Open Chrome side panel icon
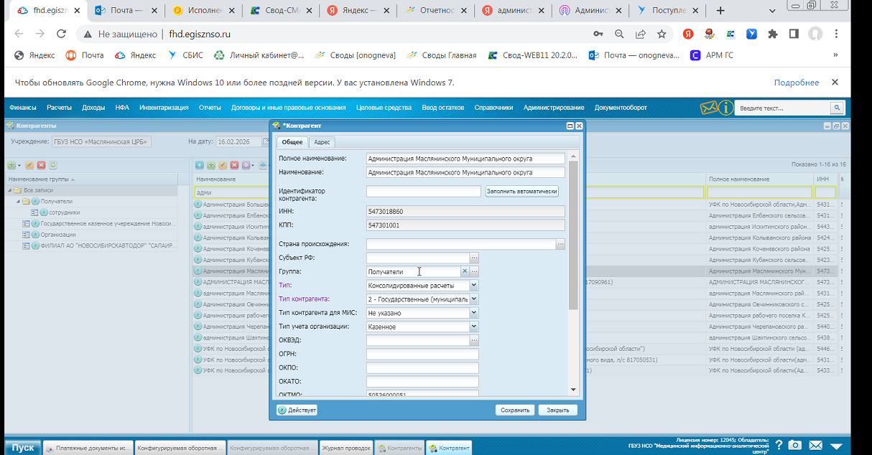 (x=794, y=34)
